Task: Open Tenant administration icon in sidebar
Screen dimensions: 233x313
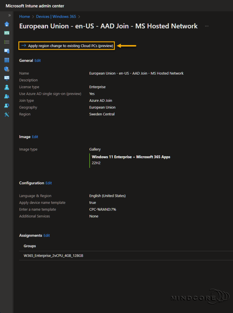Action: (x=7, y=105)
